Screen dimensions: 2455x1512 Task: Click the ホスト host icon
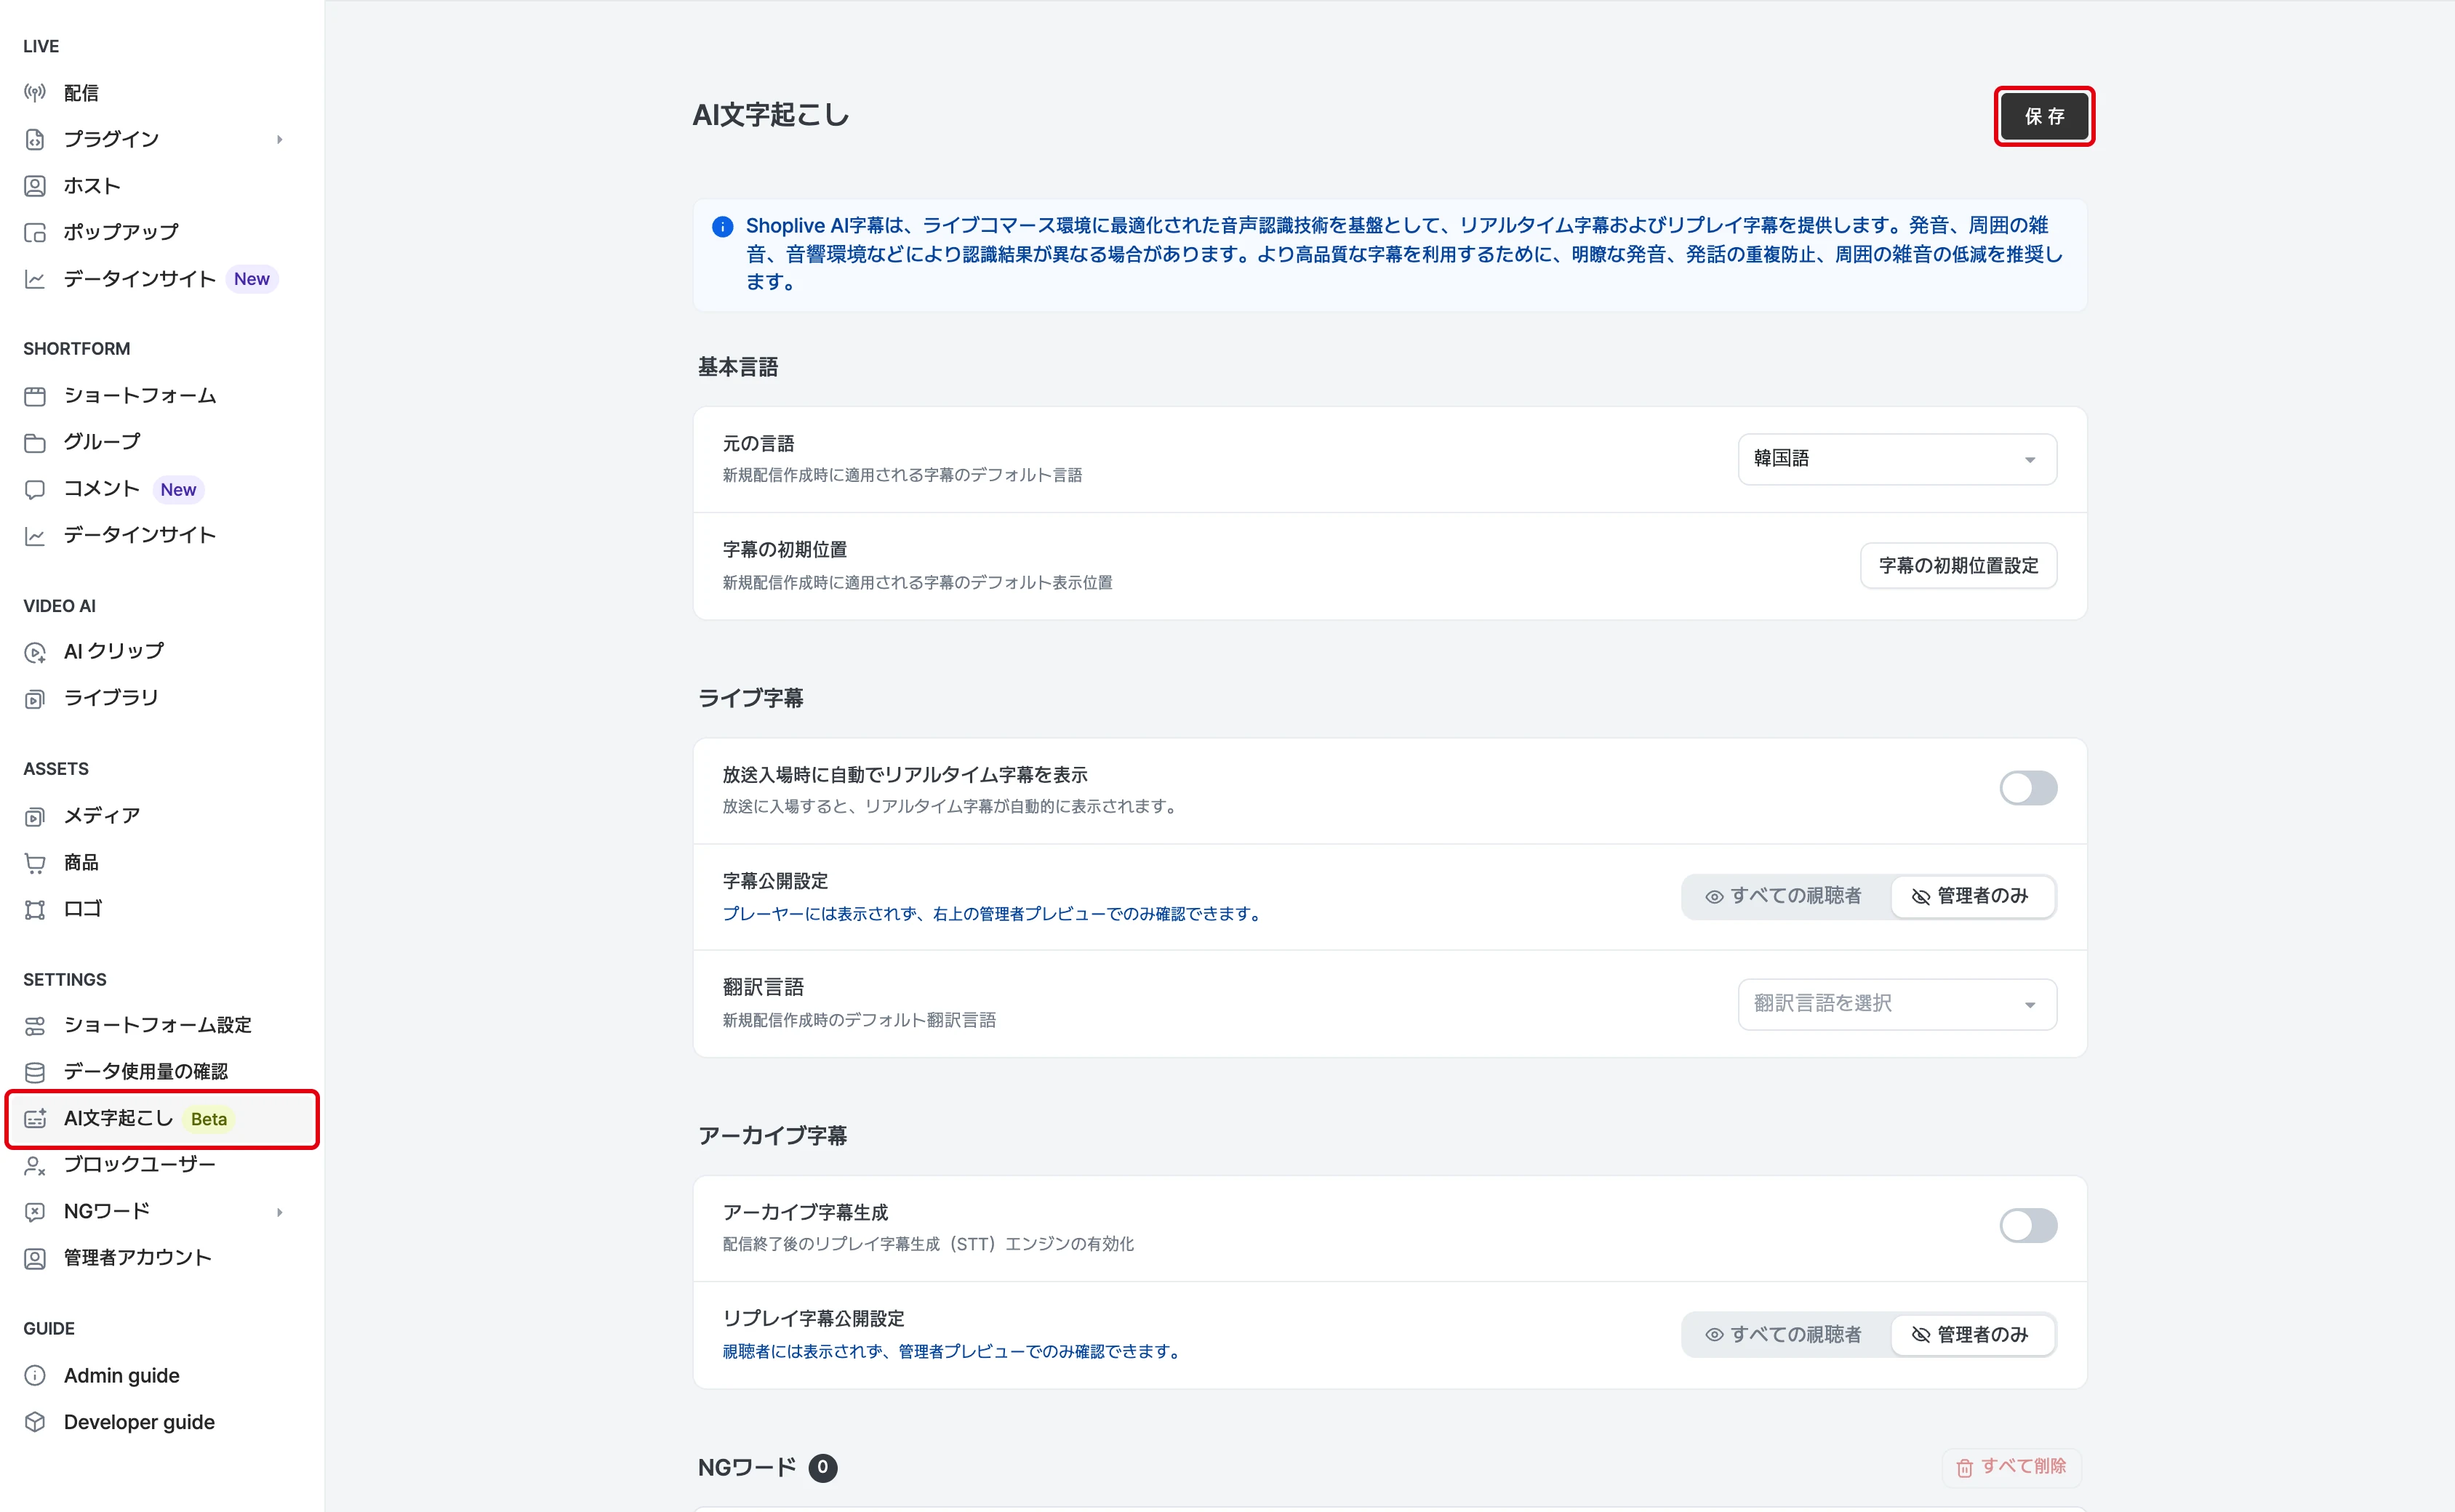pyautogui.click(x=35, y=186)
